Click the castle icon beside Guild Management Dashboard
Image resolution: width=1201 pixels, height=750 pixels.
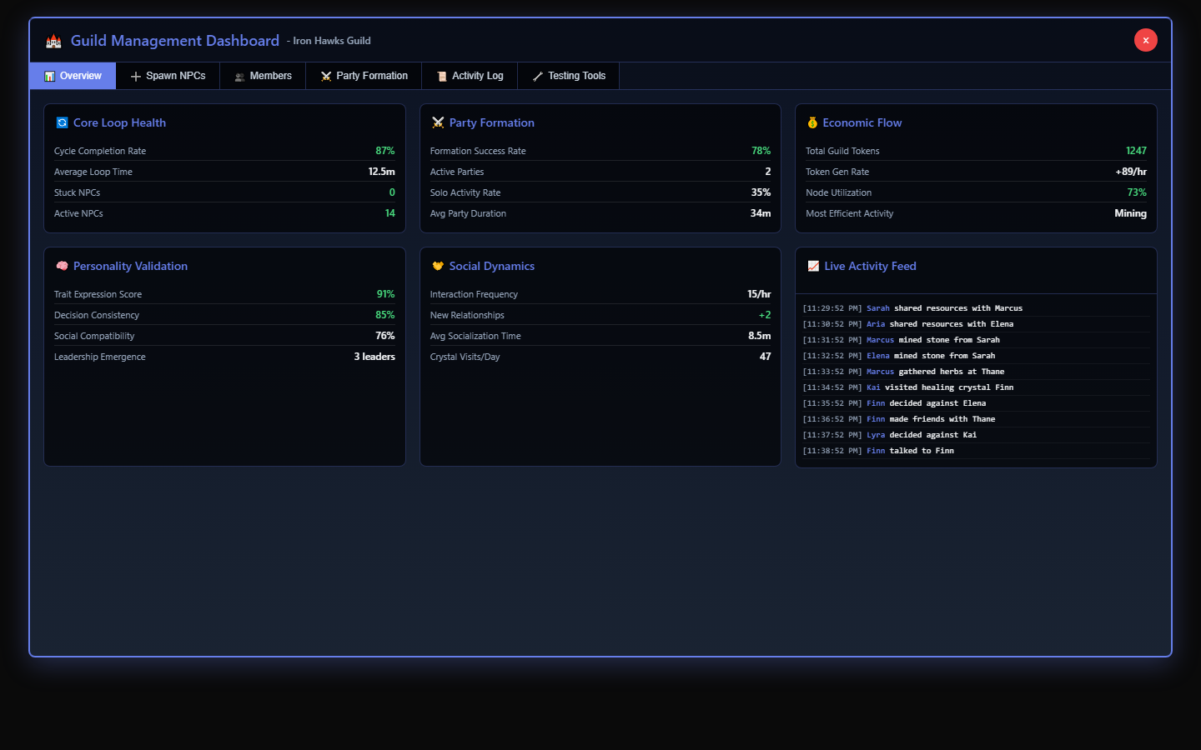coord(53,41)
